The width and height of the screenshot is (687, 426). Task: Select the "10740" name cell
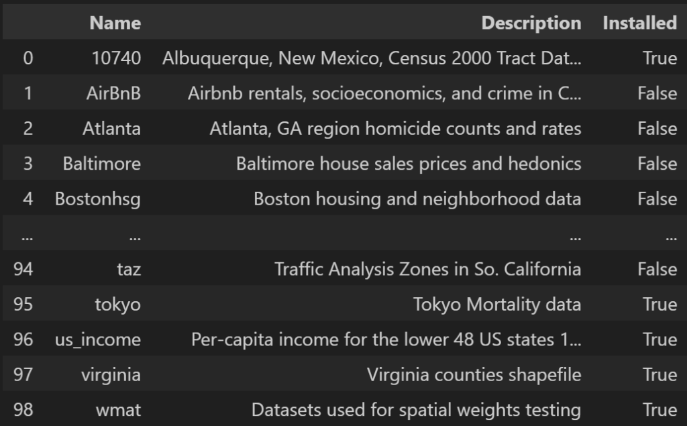[x=117, y=58]
